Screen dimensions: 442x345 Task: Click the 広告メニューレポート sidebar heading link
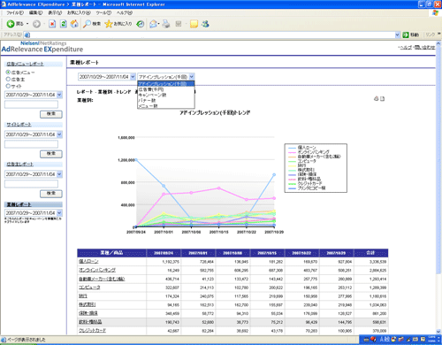[x=25, y=64]
